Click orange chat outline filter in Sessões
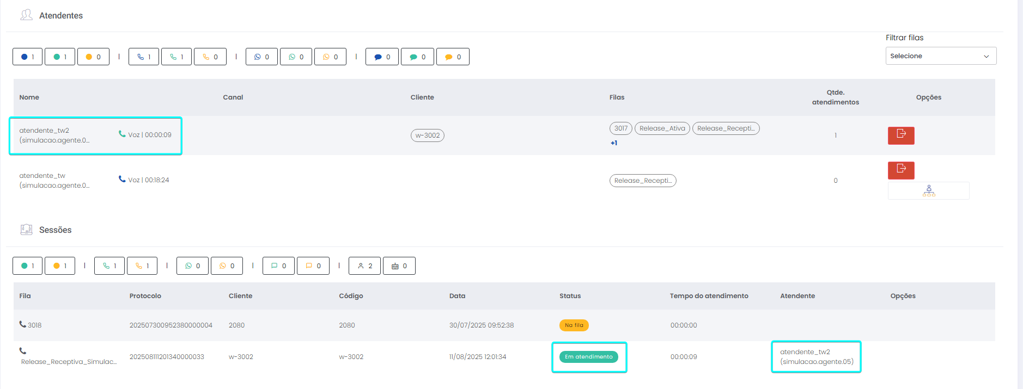 click(313, 266)
